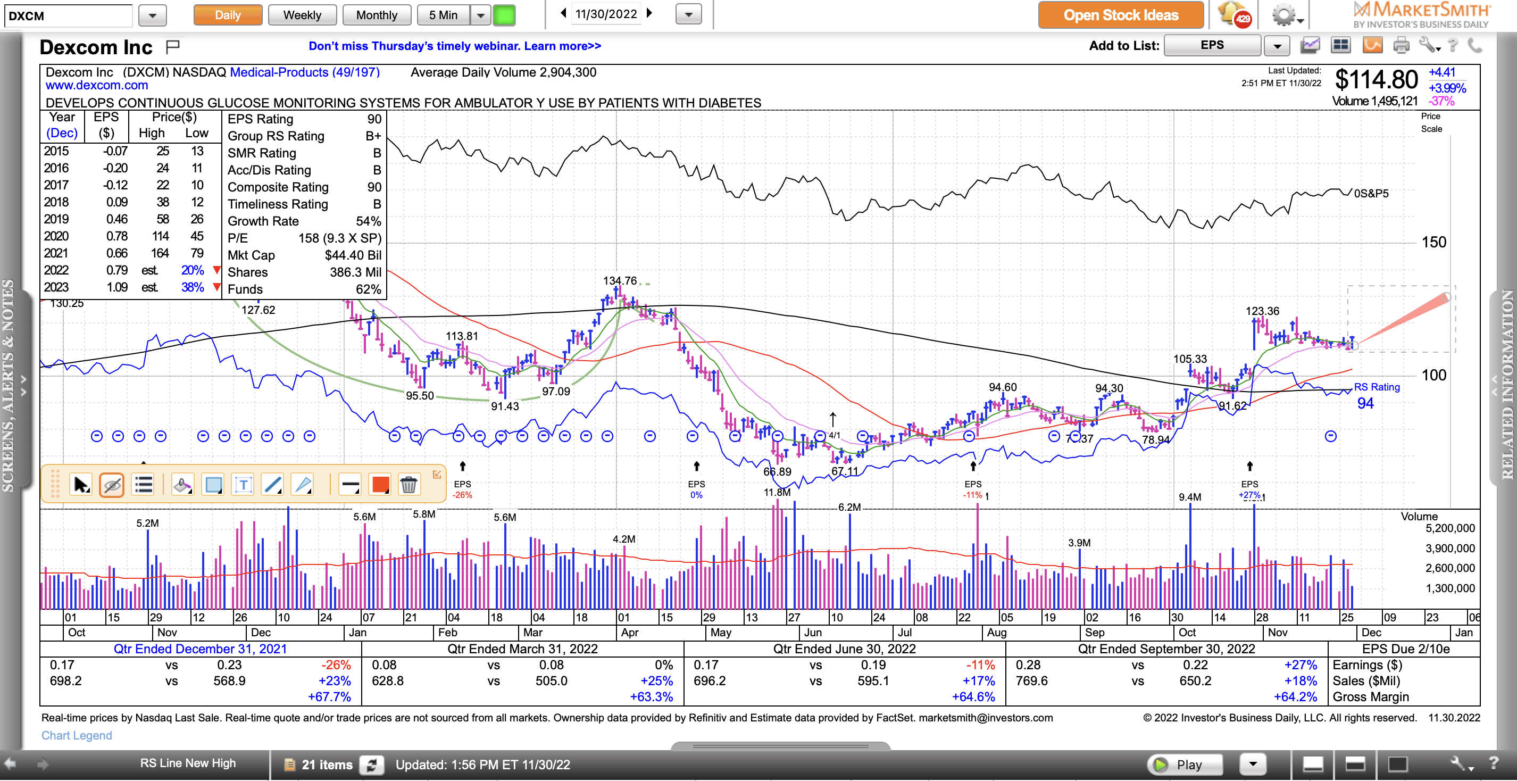The height and width of the screenshot is (781, 1517).
Task: Navigate back with bottom-left arrow
Action: tap(11, 764)
